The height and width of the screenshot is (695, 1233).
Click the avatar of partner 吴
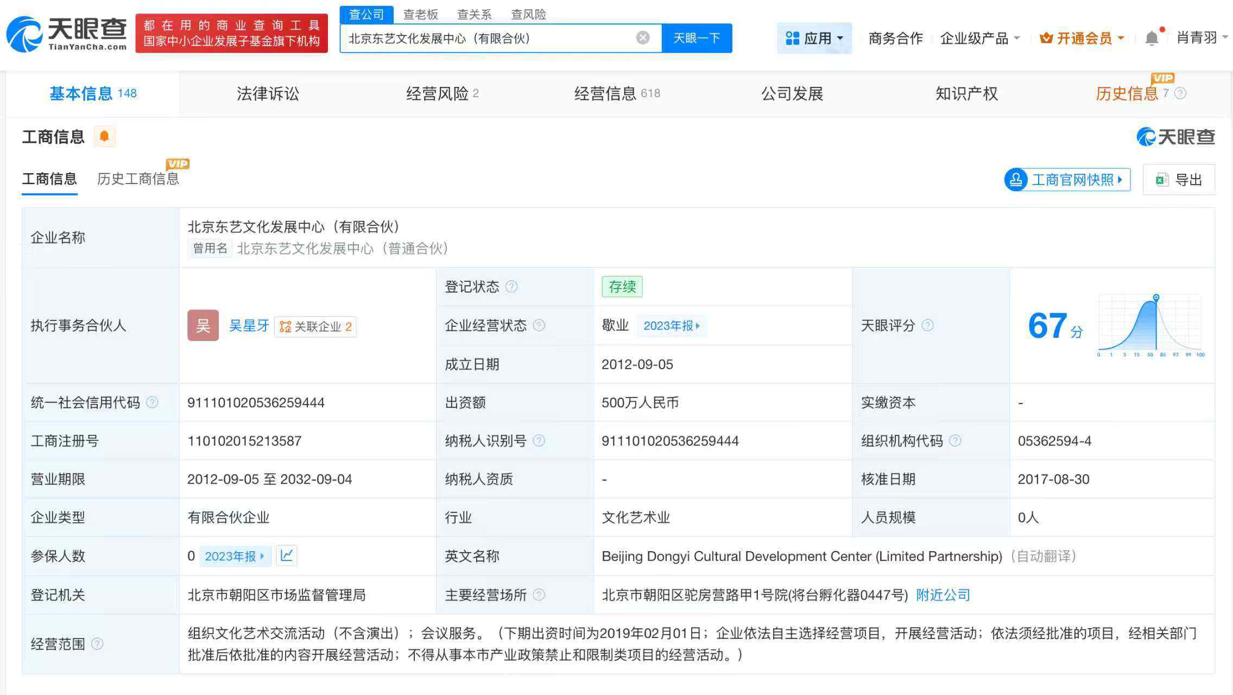(203, 326)
